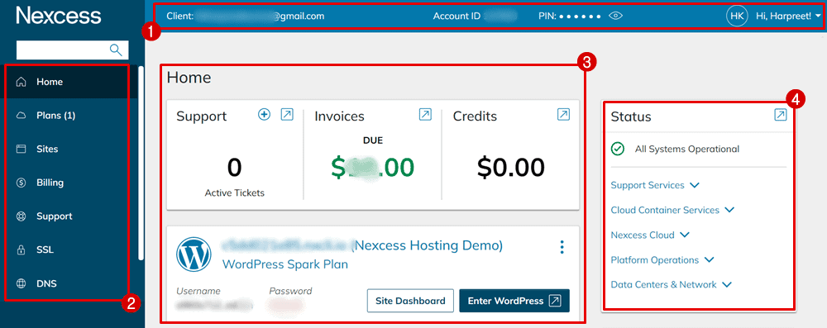Open Support card external link icon

click(287, 114)
